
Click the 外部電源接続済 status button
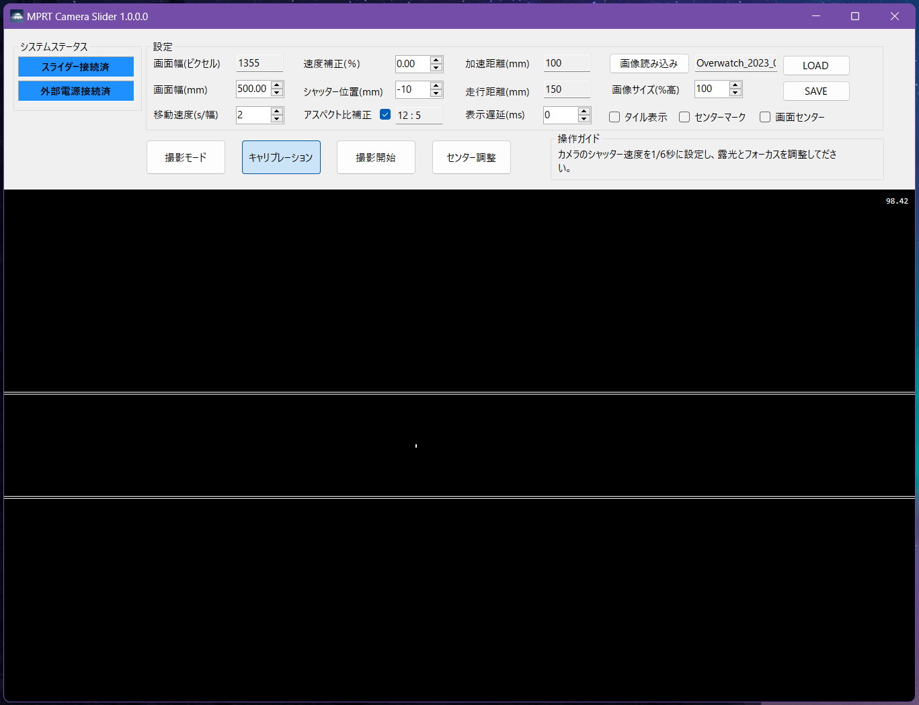(x=75, y=91)
